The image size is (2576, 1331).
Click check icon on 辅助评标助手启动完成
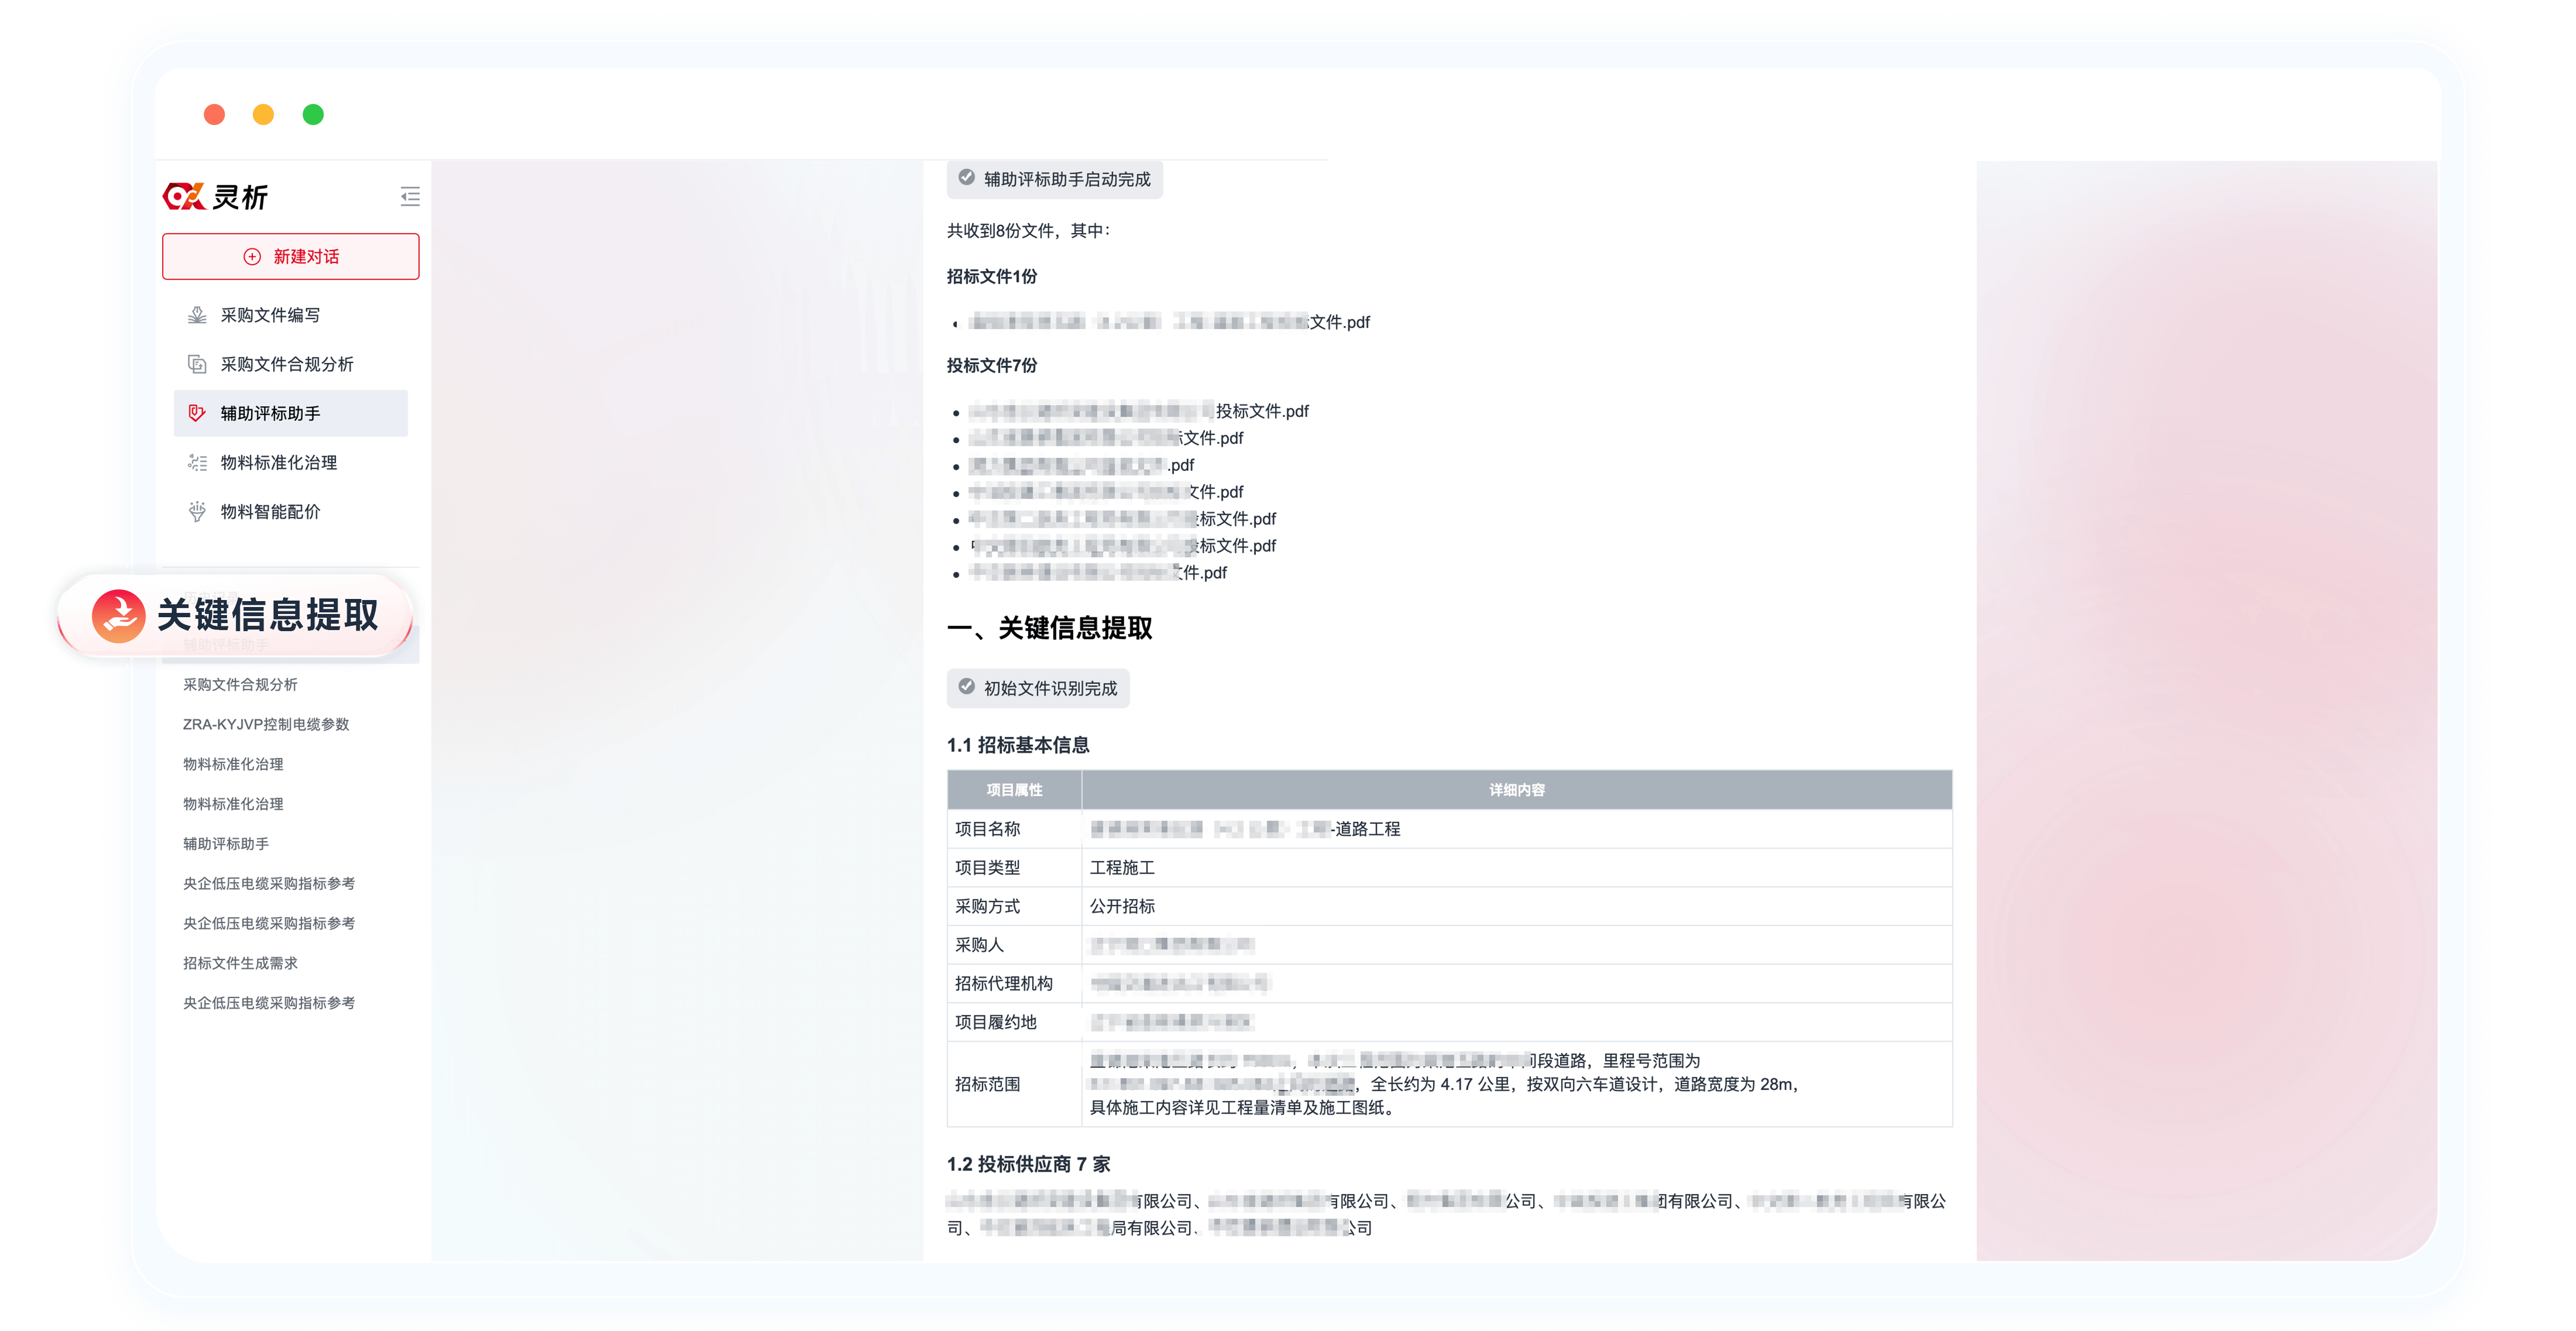[966, 177]
